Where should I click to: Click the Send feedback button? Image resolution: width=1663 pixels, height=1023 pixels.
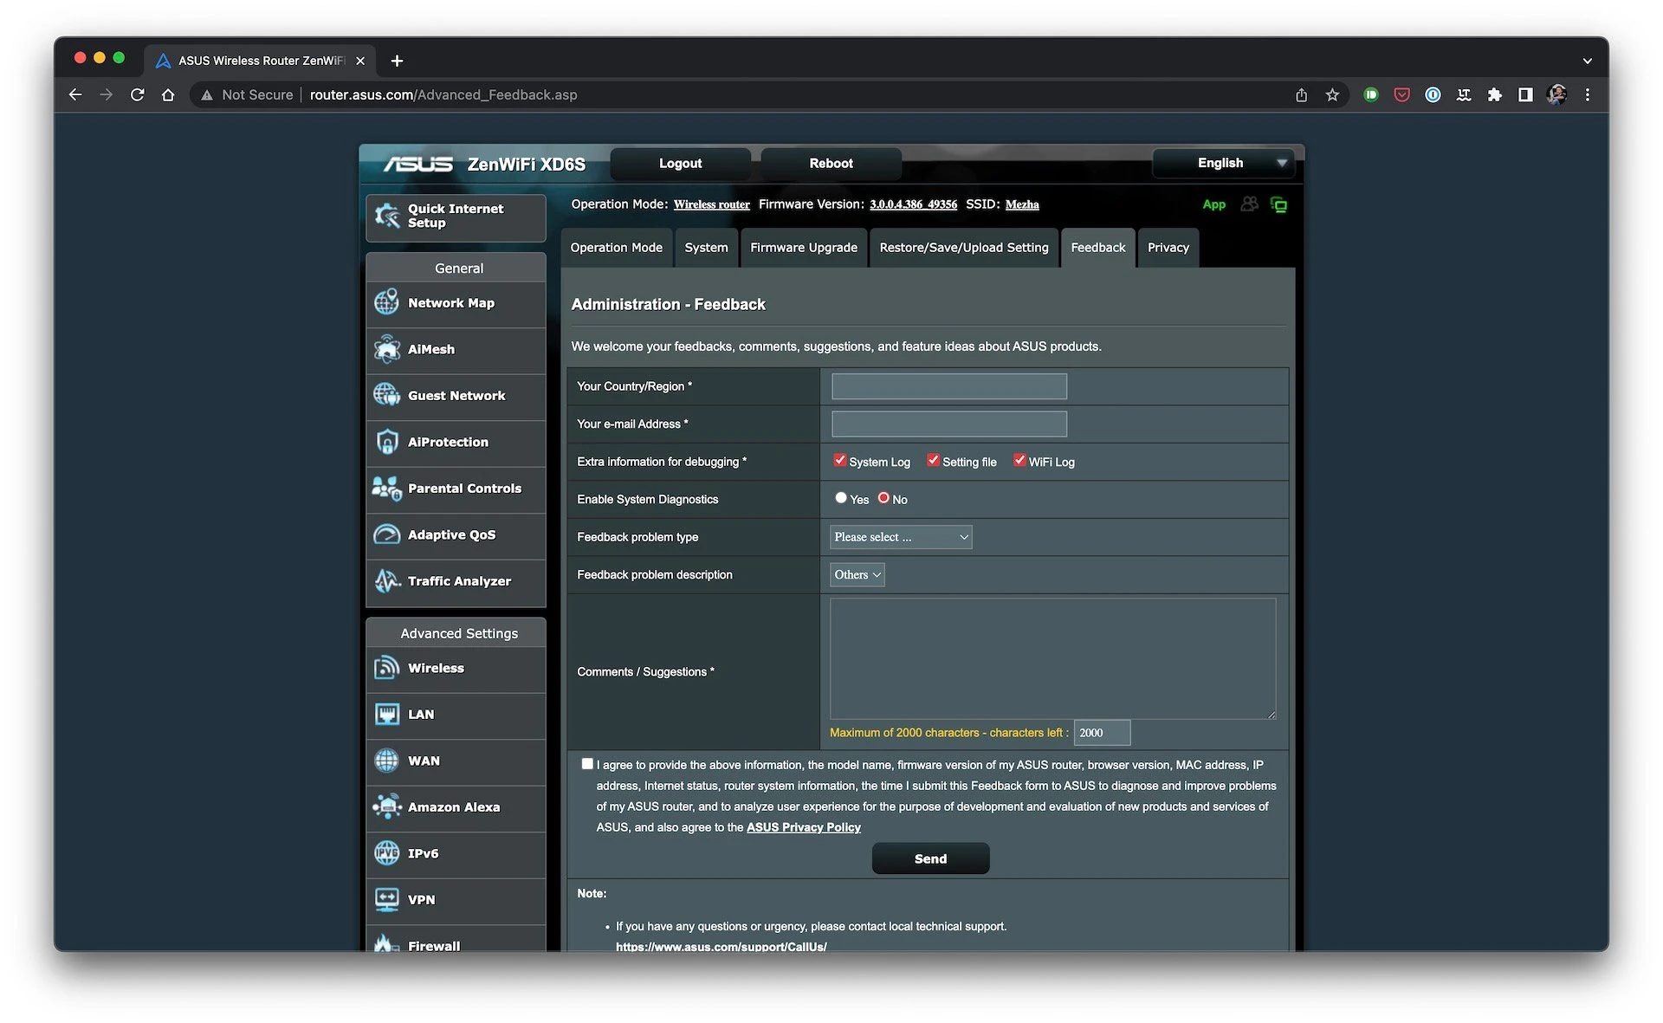point(930,858)
